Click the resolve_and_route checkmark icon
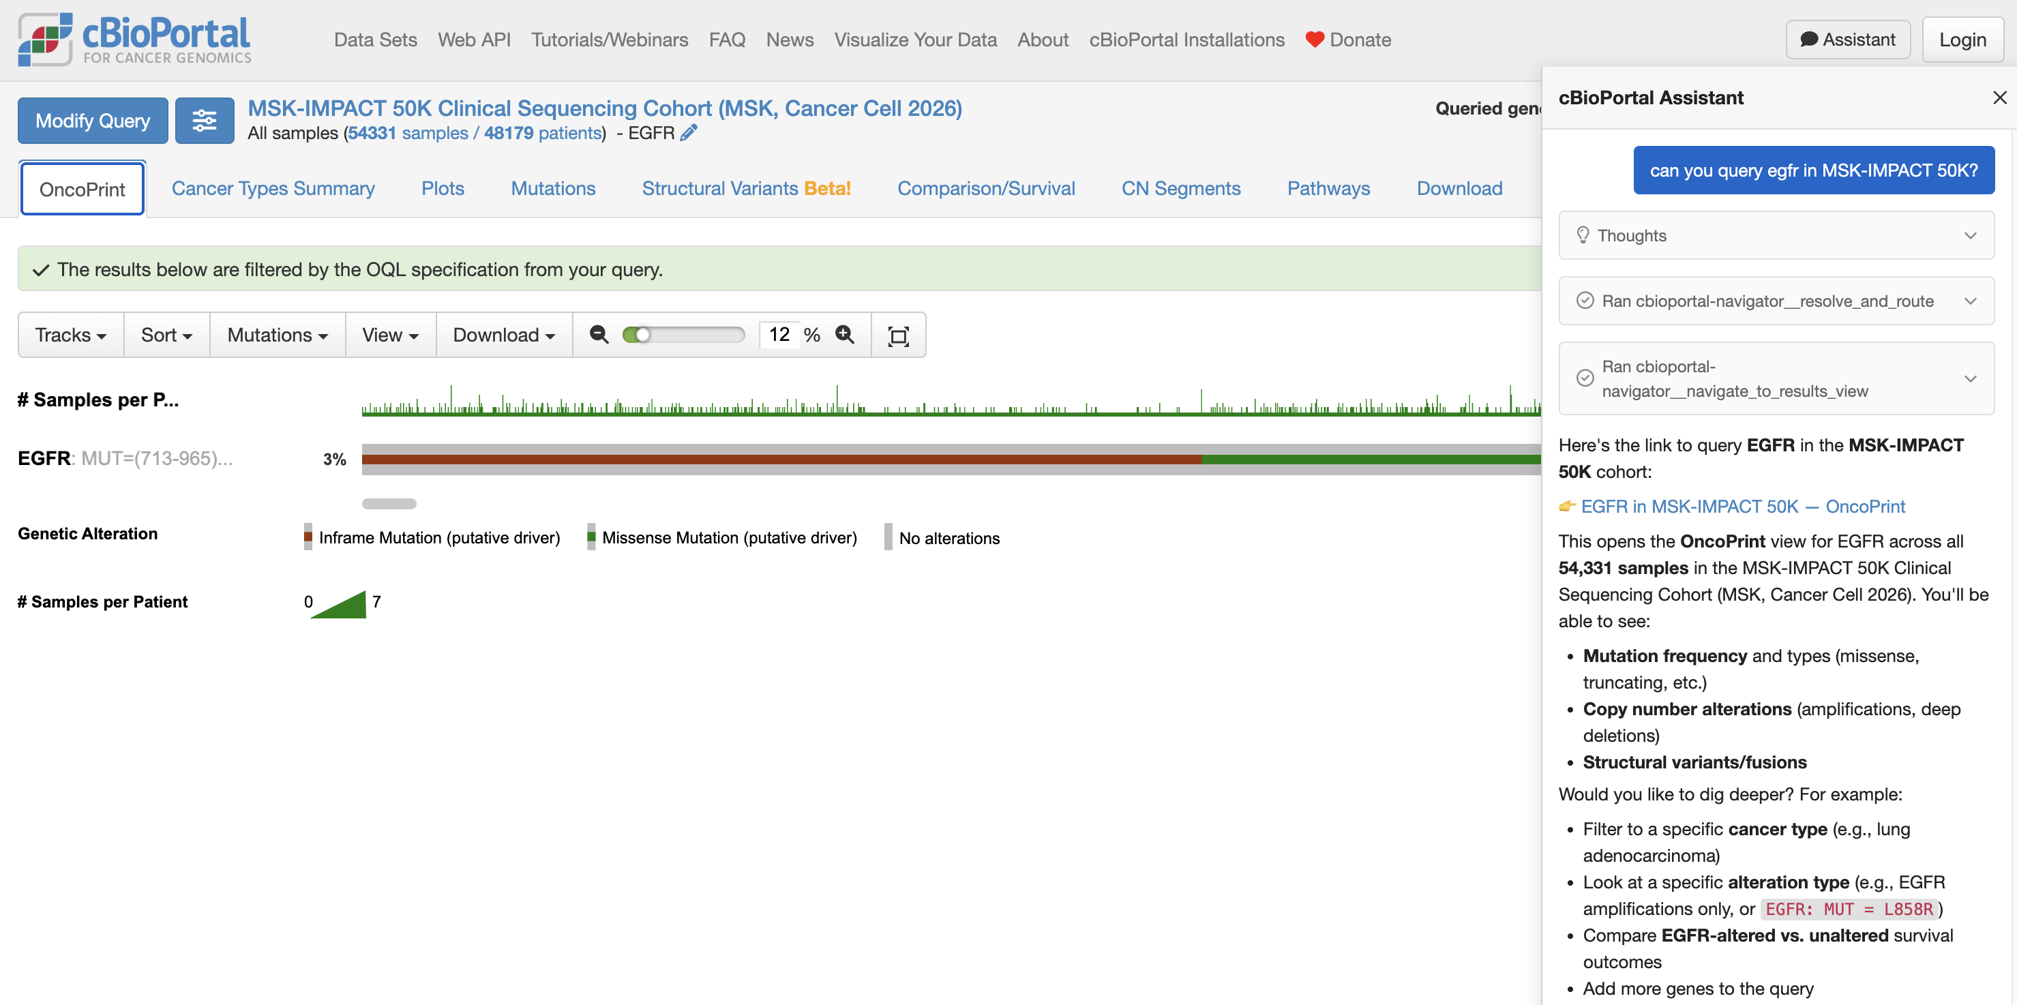This screenshot has height=1005, width=2017. tap(1585, 301)
